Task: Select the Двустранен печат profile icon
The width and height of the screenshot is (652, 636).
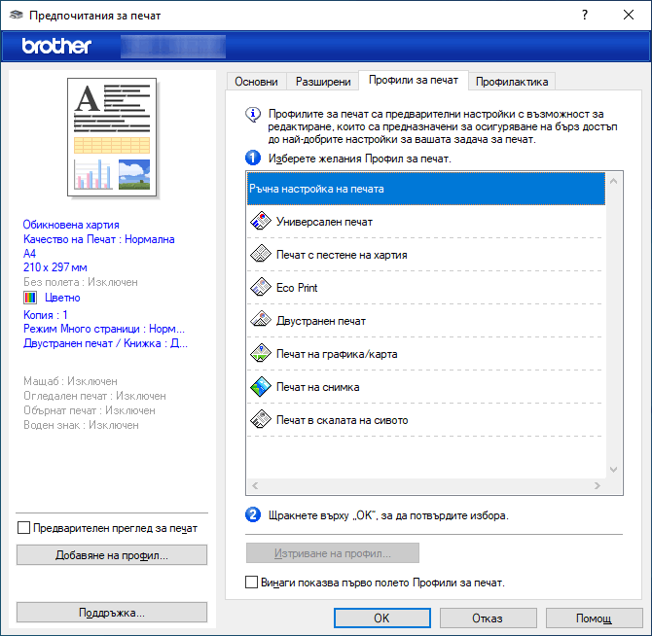Action: pos(261,320)
